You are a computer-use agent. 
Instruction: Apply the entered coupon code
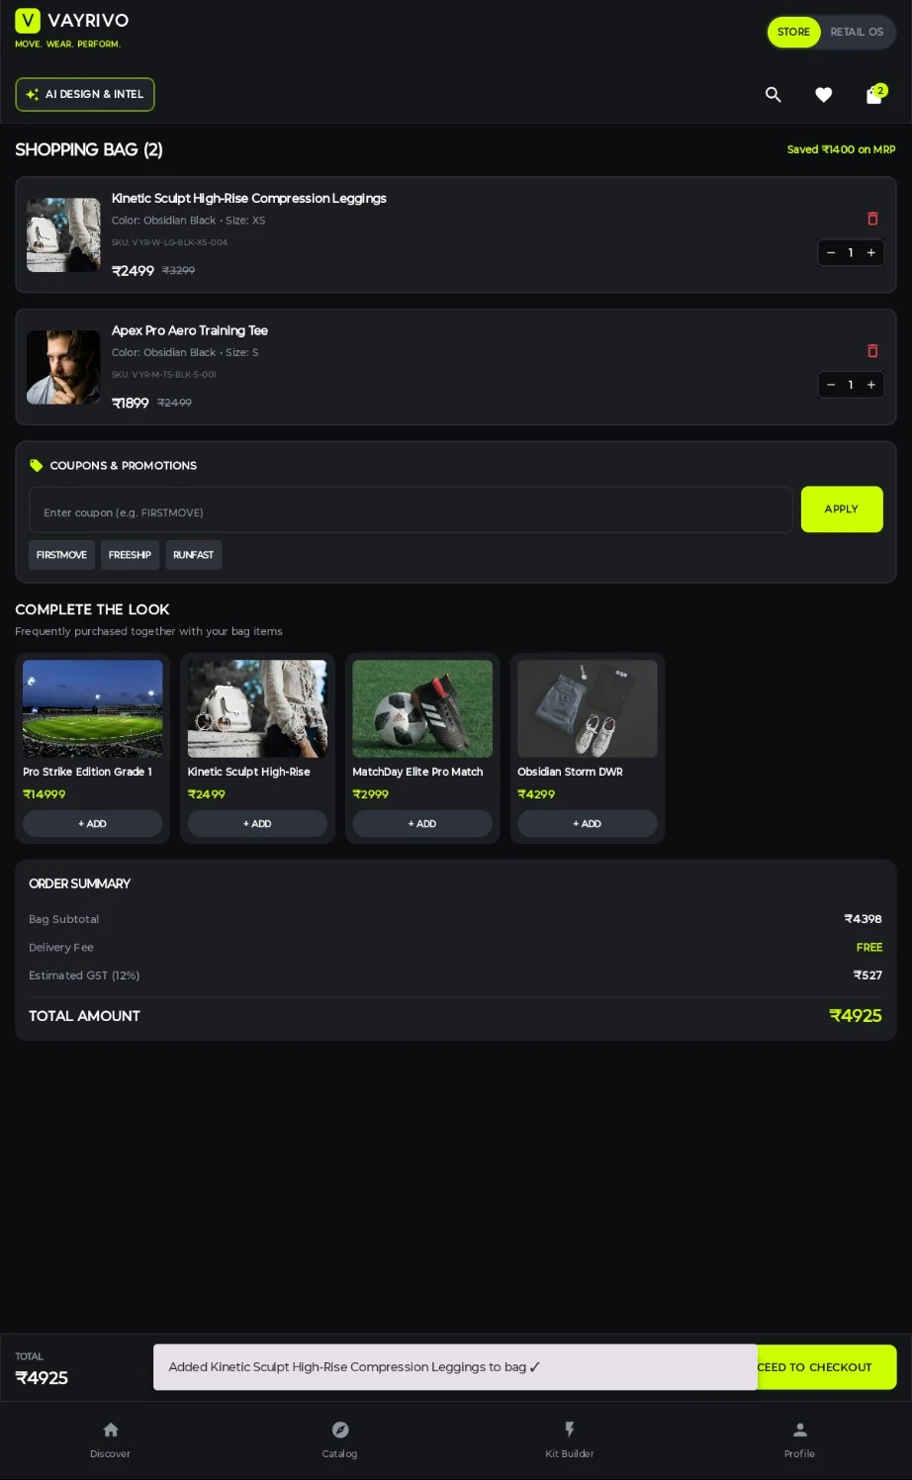coord(842,509)
